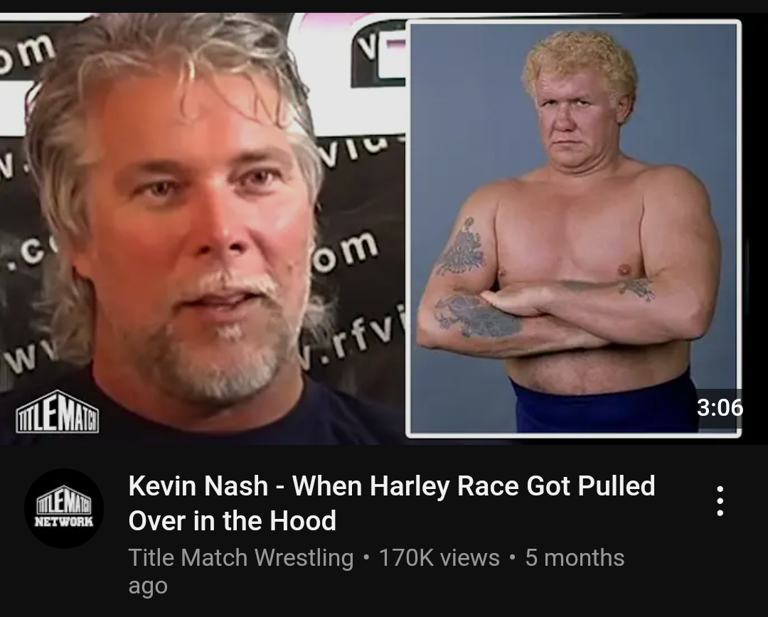Open the Title Match Wrestling channel name
Image resolution: width=768 pixels, height=617 pixels.
click(x=240, y=558)
